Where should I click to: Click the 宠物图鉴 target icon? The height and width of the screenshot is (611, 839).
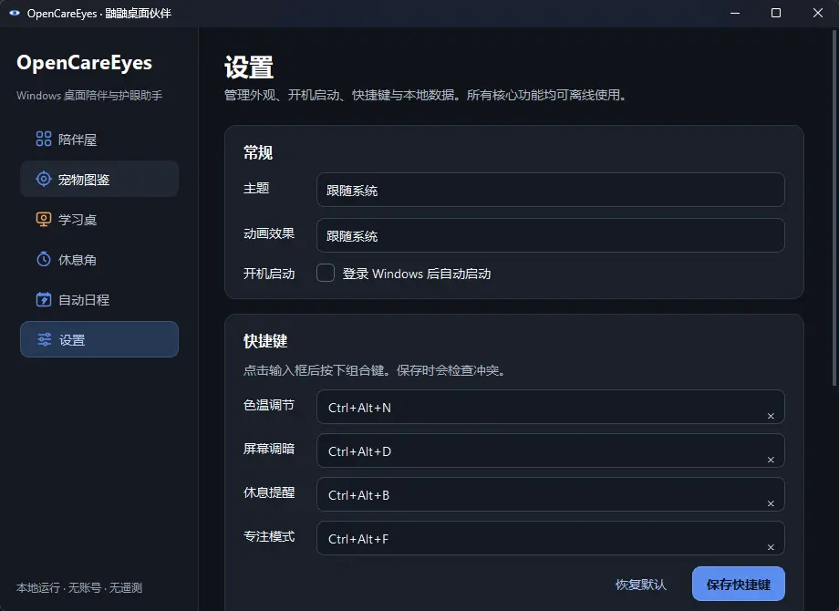tap(44, 180)
